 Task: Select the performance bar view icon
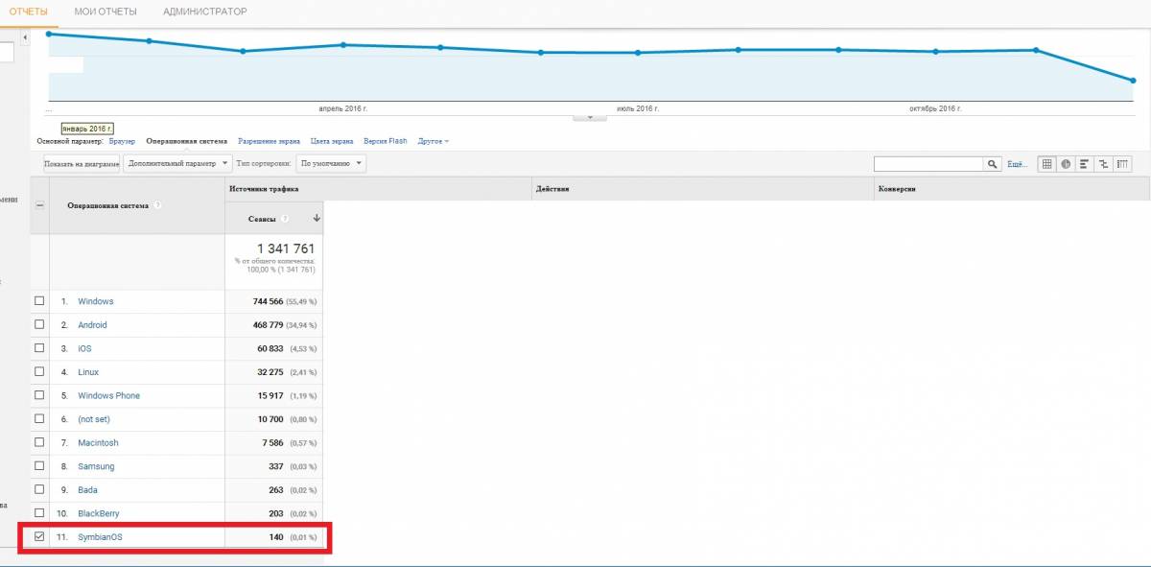[x=1084, y=164]
